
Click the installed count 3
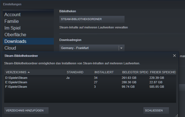coord(95,87)
